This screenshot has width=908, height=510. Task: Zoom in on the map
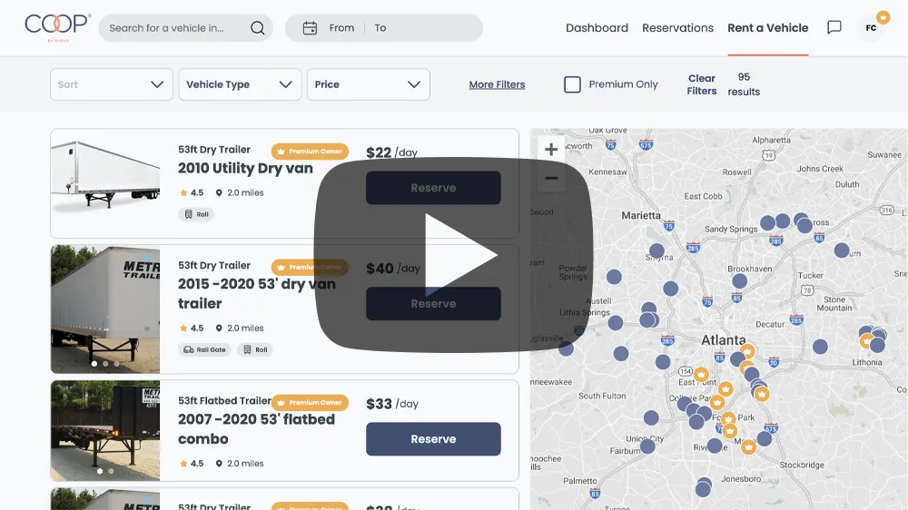(551, 150)
